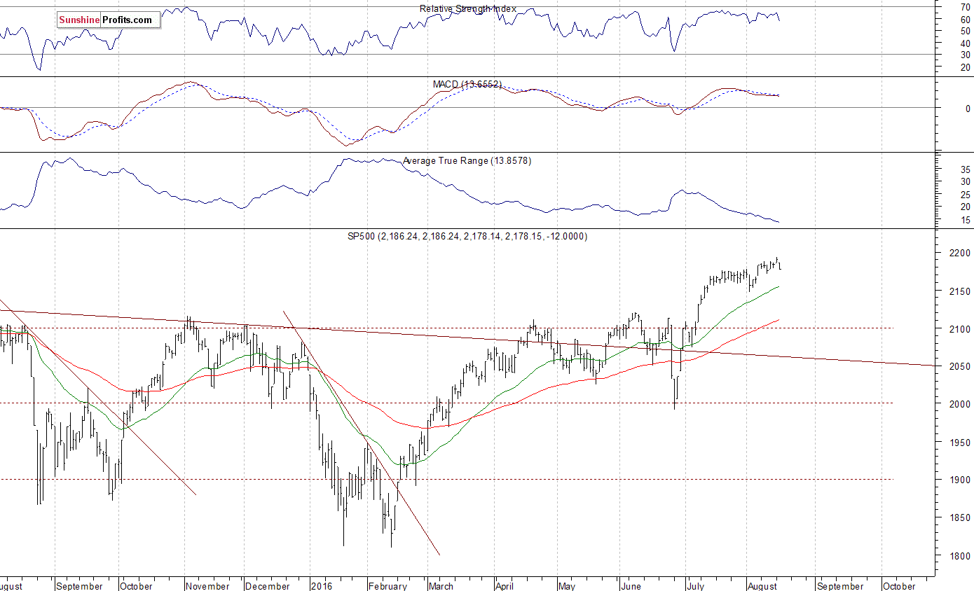Select the November month label

click(x=208, y=586)
